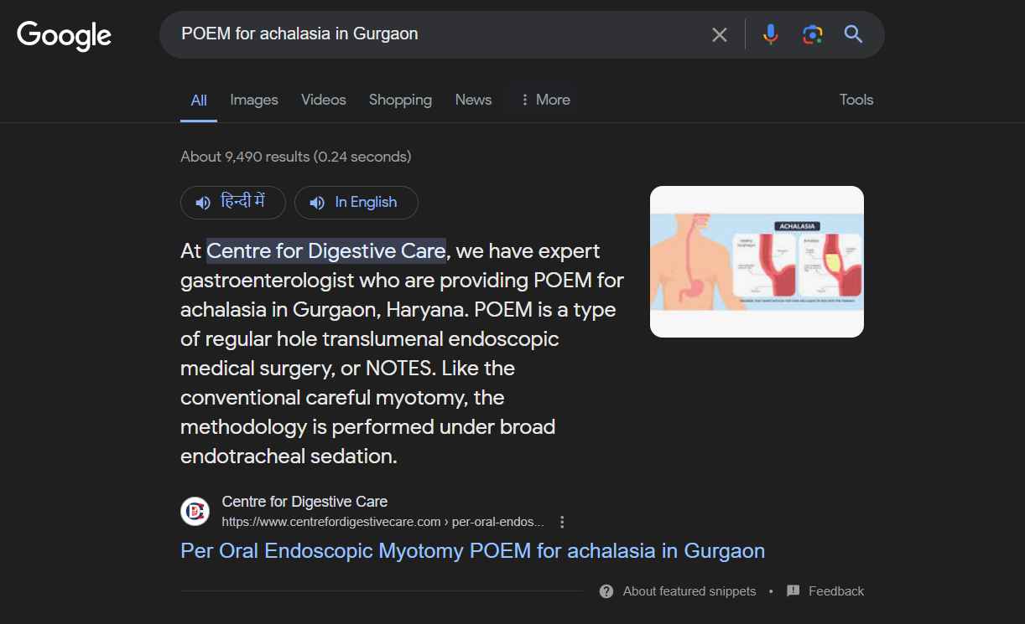Expand the More menu
The width and height of the screenshot is (1025, 624).
pyautogui.click(x=545, y=100)
